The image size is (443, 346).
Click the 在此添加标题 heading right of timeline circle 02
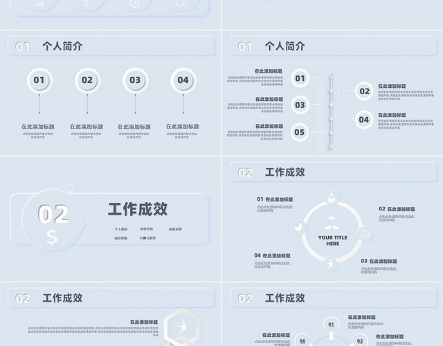click(x=392, y=86)
